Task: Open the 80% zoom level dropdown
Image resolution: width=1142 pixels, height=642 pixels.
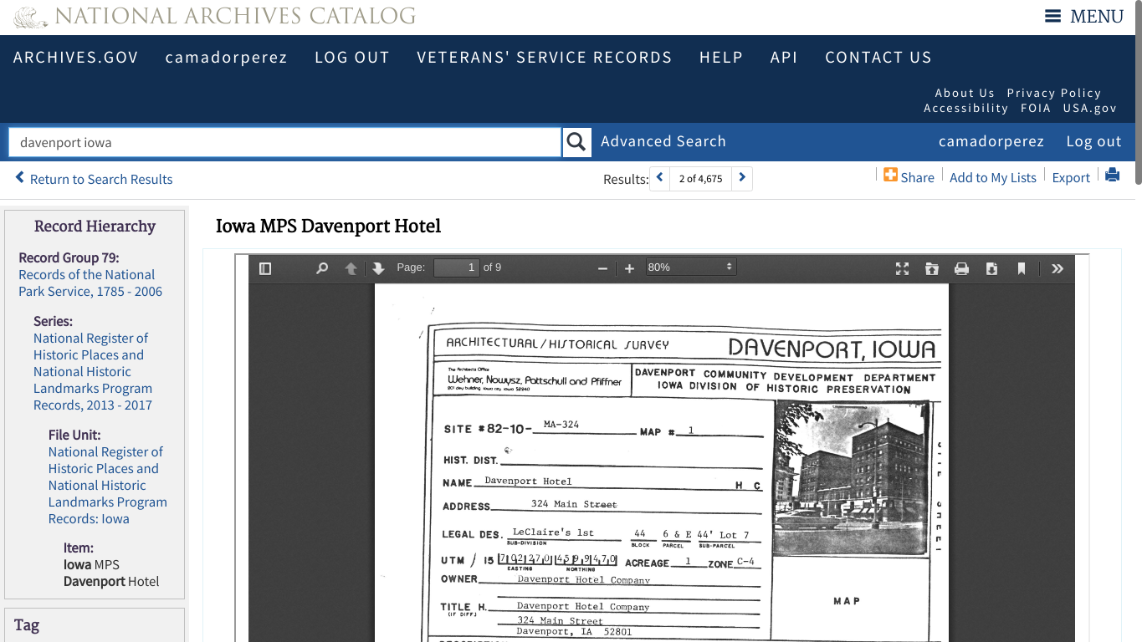Action: pyautogui.click(x=690, y=267)
